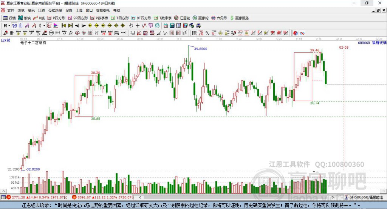Open the 文件 menu
Screen dimensions: 387x209
tap(11, 10)
